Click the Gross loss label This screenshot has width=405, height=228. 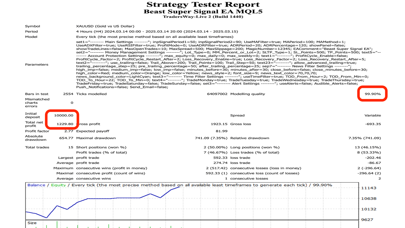point(241,124)
